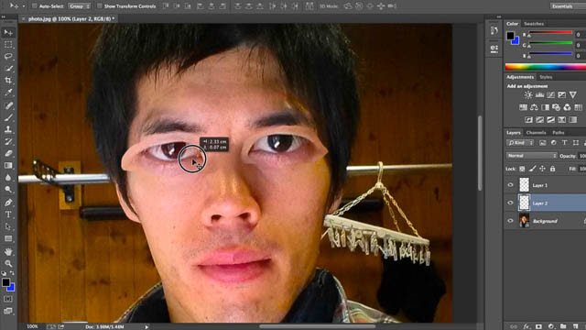
Task: Toggle lock transparent pixels
Action: coord(522,169)
